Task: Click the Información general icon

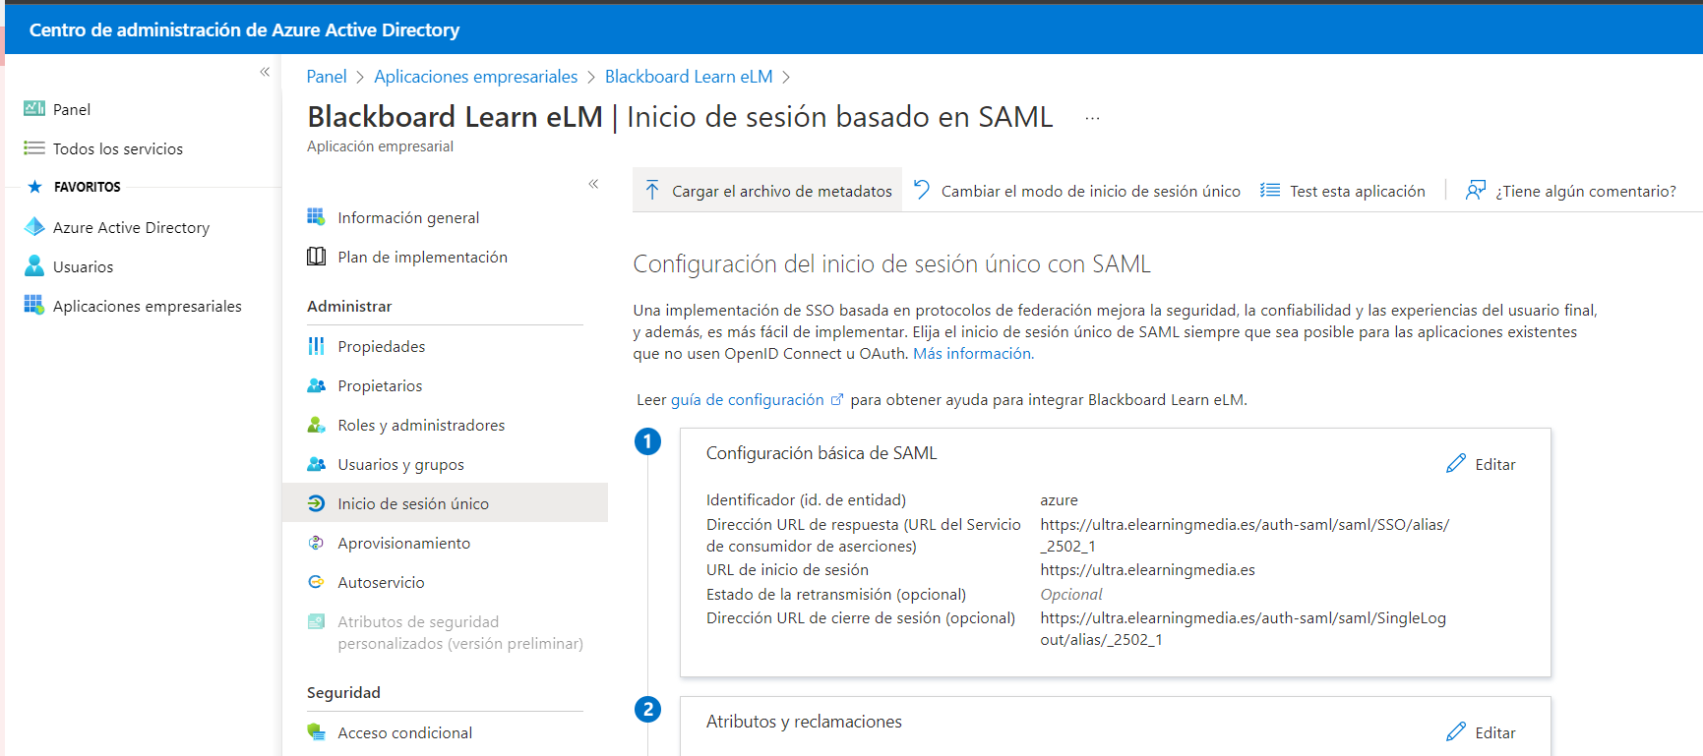Action: (316, 216)
